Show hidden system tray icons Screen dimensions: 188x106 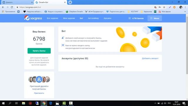tap(155, 103)
